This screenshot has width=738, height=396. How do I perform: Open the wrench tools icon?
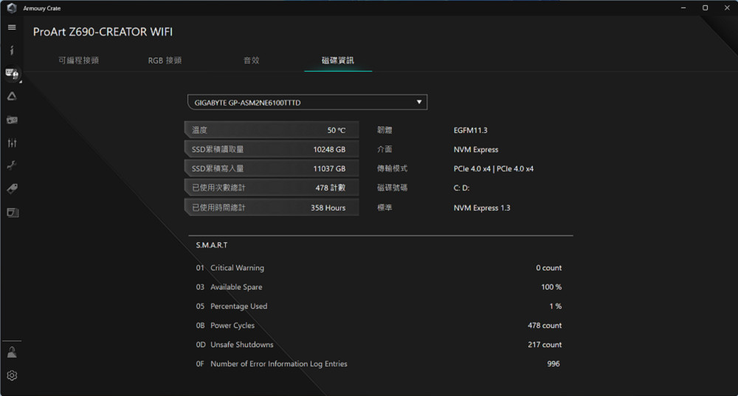coord(12,165)
